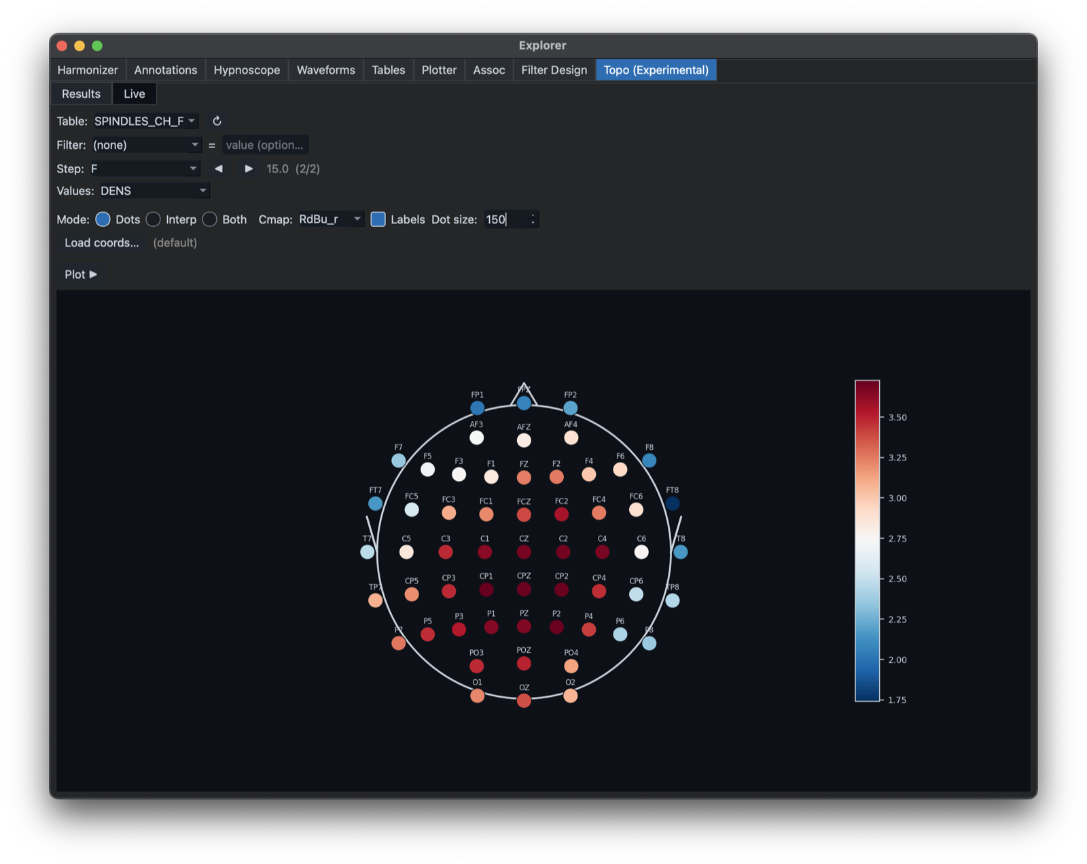Click the T8 electrode dot

click(x=680, y=552)
